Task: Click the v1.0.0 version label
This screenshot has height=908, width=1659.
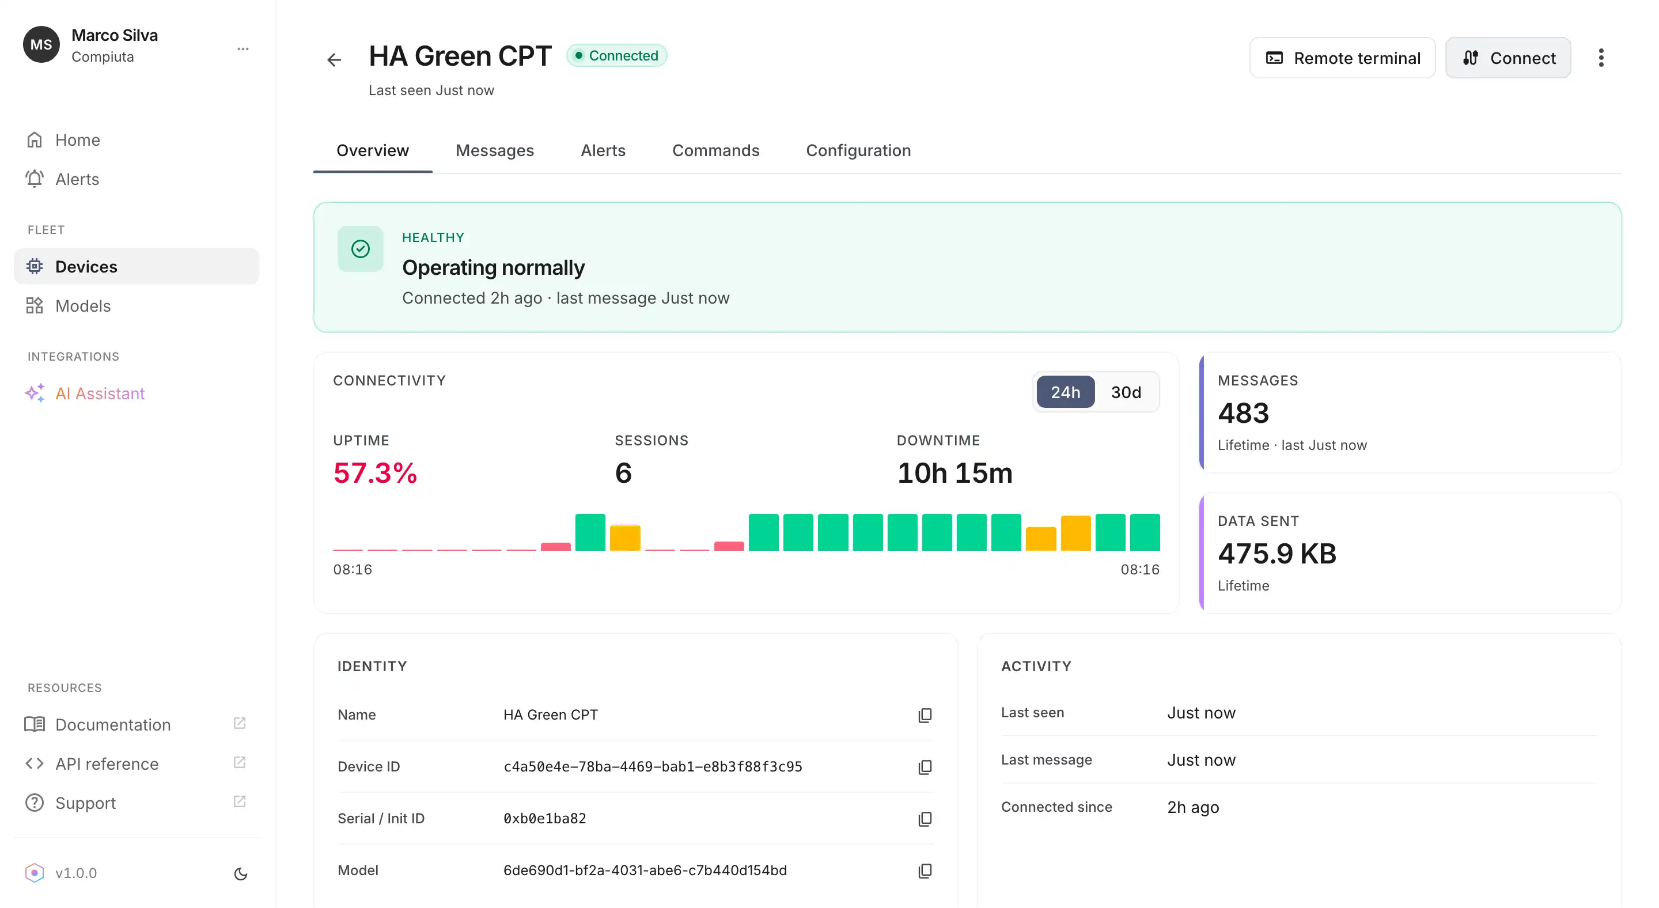Action: (76, 874)
